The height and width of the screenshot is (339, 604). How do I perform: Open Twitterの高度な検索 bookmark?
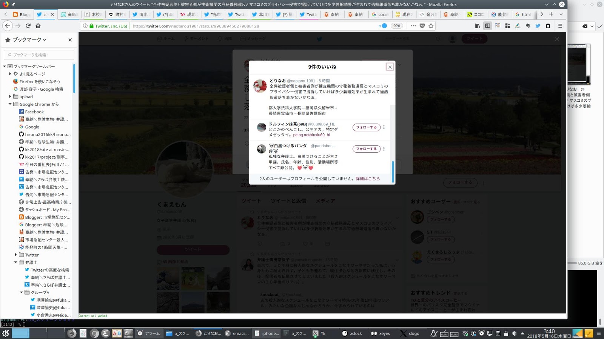coord(47,270)
